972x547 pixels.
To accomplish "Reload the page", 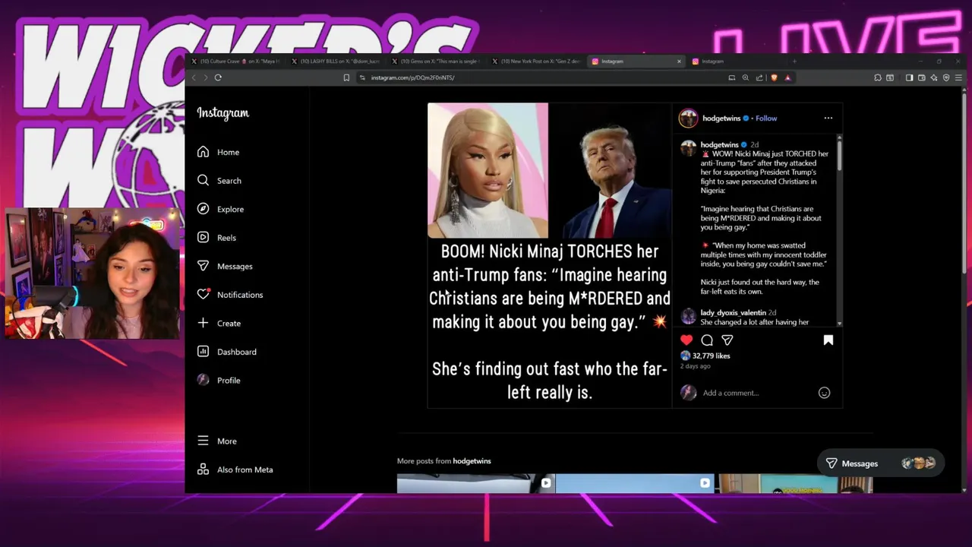I will coord(218,77).
